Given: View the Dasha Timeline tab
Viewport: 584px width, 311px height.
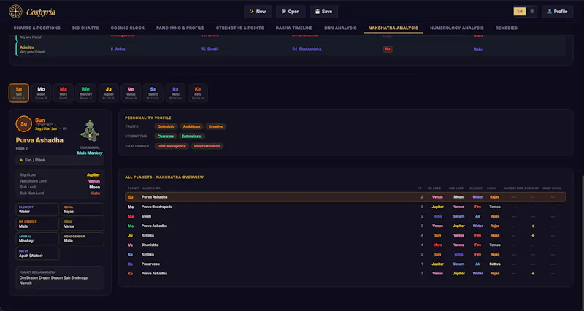Looking at the screenshot, I should tap(294, 28).
